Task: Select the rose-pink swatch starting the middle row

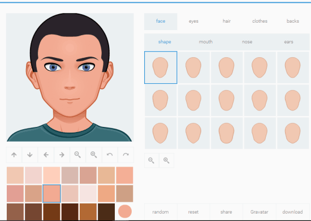Action: pyautogui.click(x=15, y=194)
